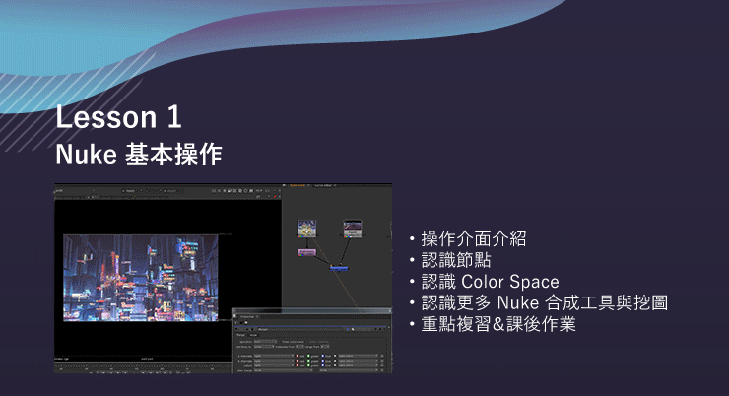729x396 pixels.
Task: Open the set bbox to dropdown
Action: (x=264, y=347)
